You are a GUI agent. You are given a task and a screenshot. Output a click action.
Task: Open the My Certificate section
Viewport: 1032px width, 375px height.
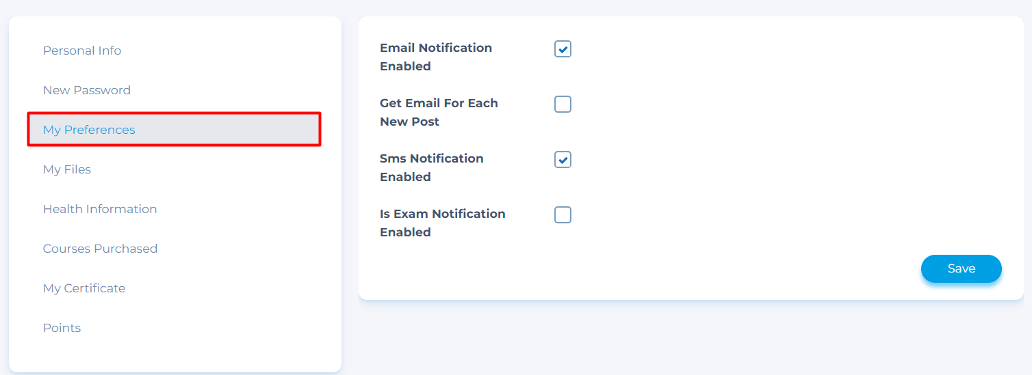pos(84,288)
